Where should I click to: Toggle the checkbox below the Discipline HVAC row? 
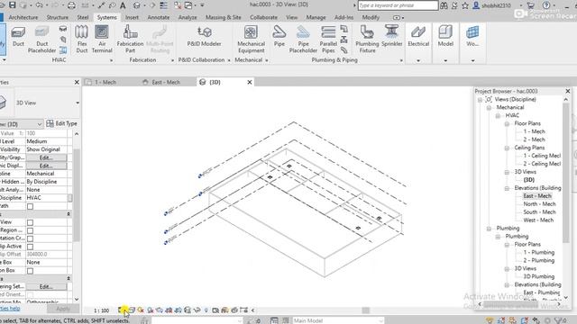(x=30, y=206)
